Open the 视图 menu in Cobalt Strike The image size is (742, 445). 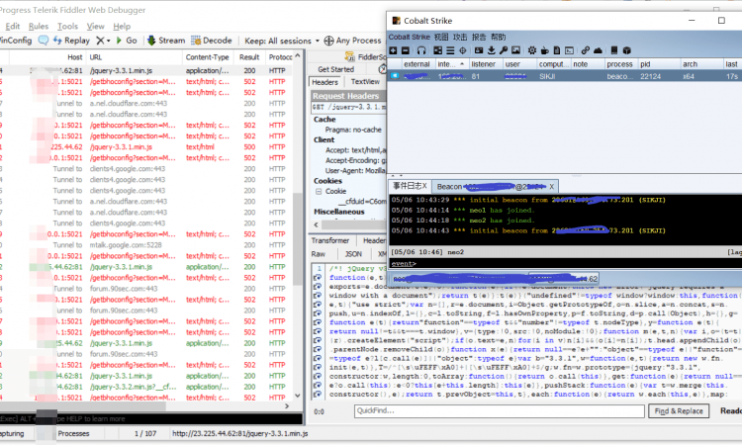441,37
